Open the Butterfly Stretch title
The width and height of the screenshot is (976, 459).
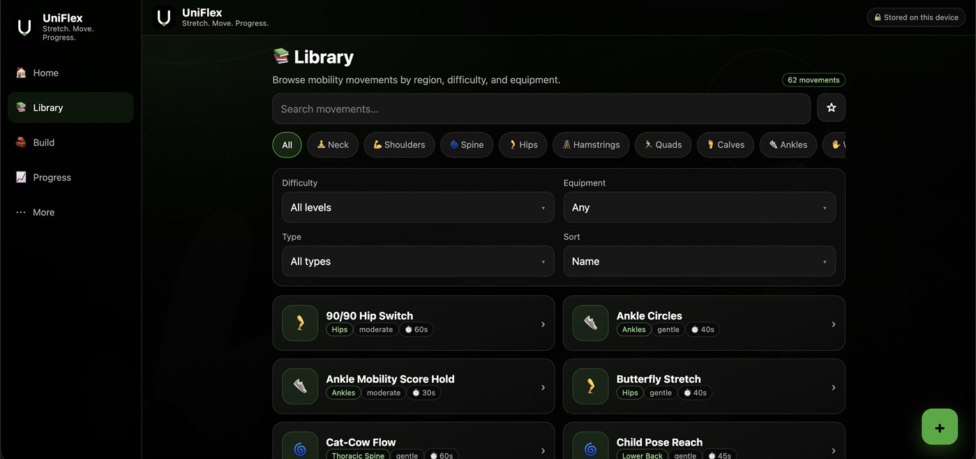pos(659,379)
